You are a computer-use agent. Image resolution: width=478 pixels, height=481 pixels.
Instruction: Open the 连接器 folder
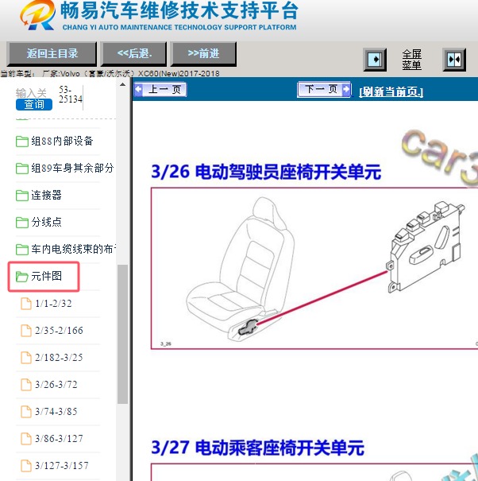(46, 195)
